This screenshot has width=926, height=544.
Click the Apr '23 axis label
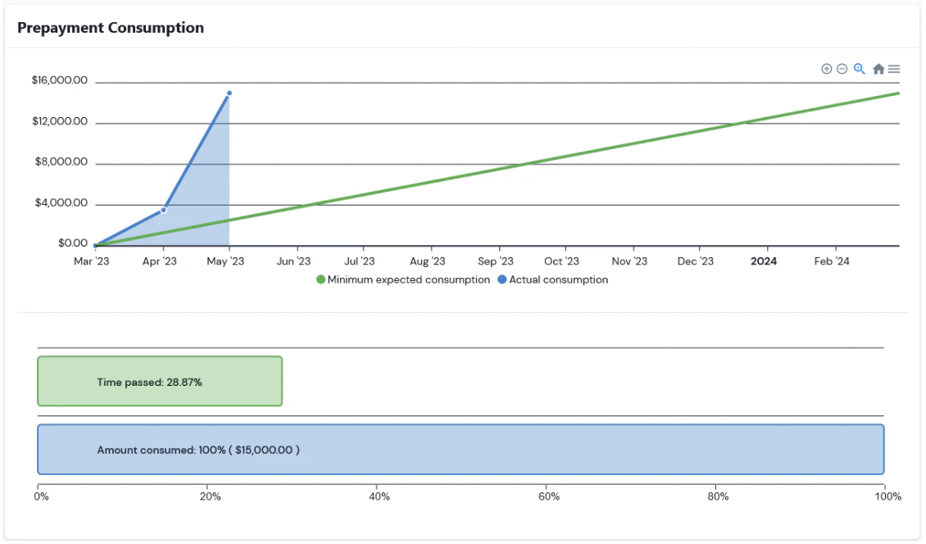pyautogui.click(x=160, y=261)
